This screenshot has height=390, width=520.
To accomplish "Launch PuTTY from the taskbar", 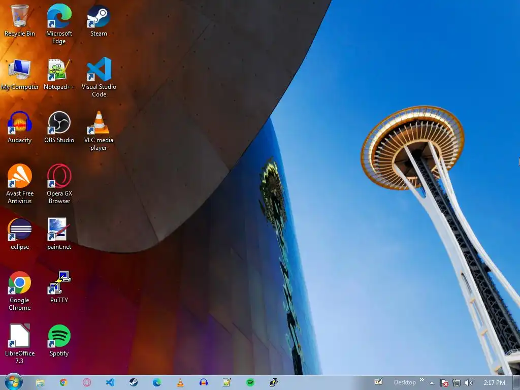I will point(274,383).
